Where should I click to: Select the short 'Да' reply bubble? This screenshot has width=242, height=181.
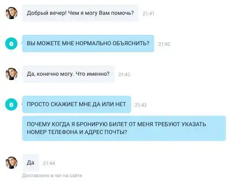click(x=31, y=163)
